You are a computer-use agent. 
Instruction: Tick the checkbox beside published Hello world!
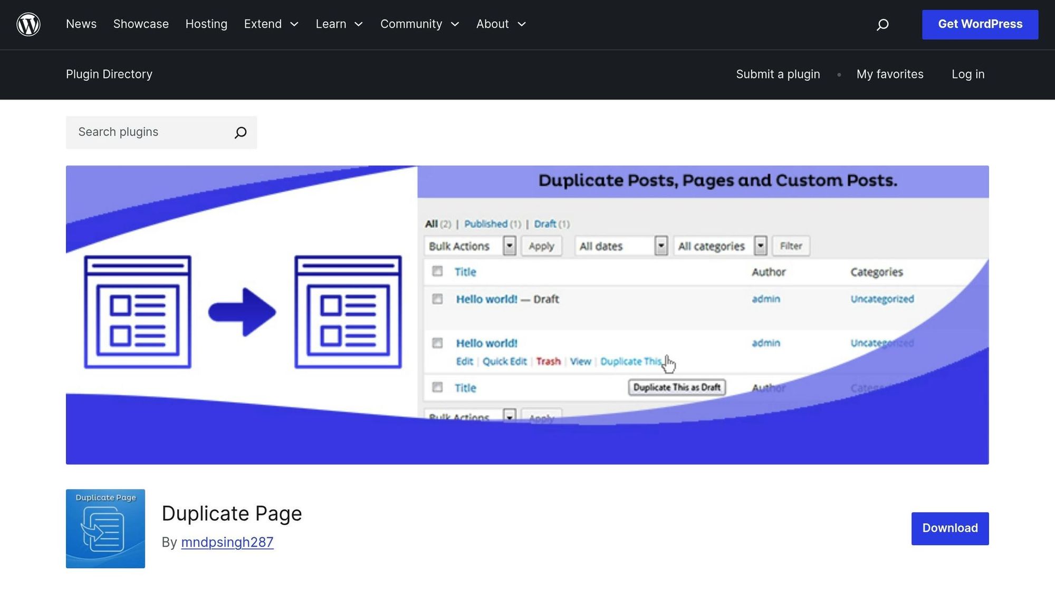click(437, 343)
